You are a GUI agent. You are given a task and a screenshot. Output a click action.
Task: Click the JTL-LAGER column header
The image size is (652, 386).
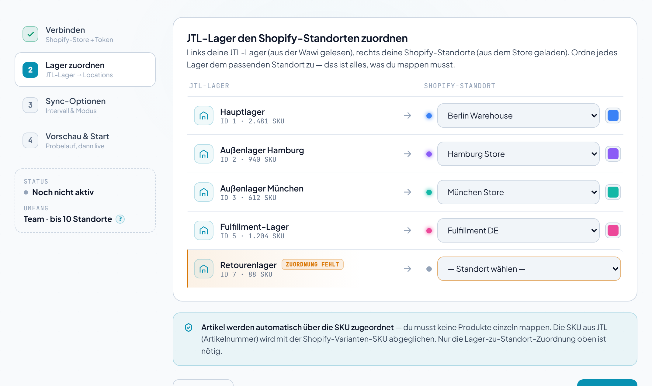[209, 86]
